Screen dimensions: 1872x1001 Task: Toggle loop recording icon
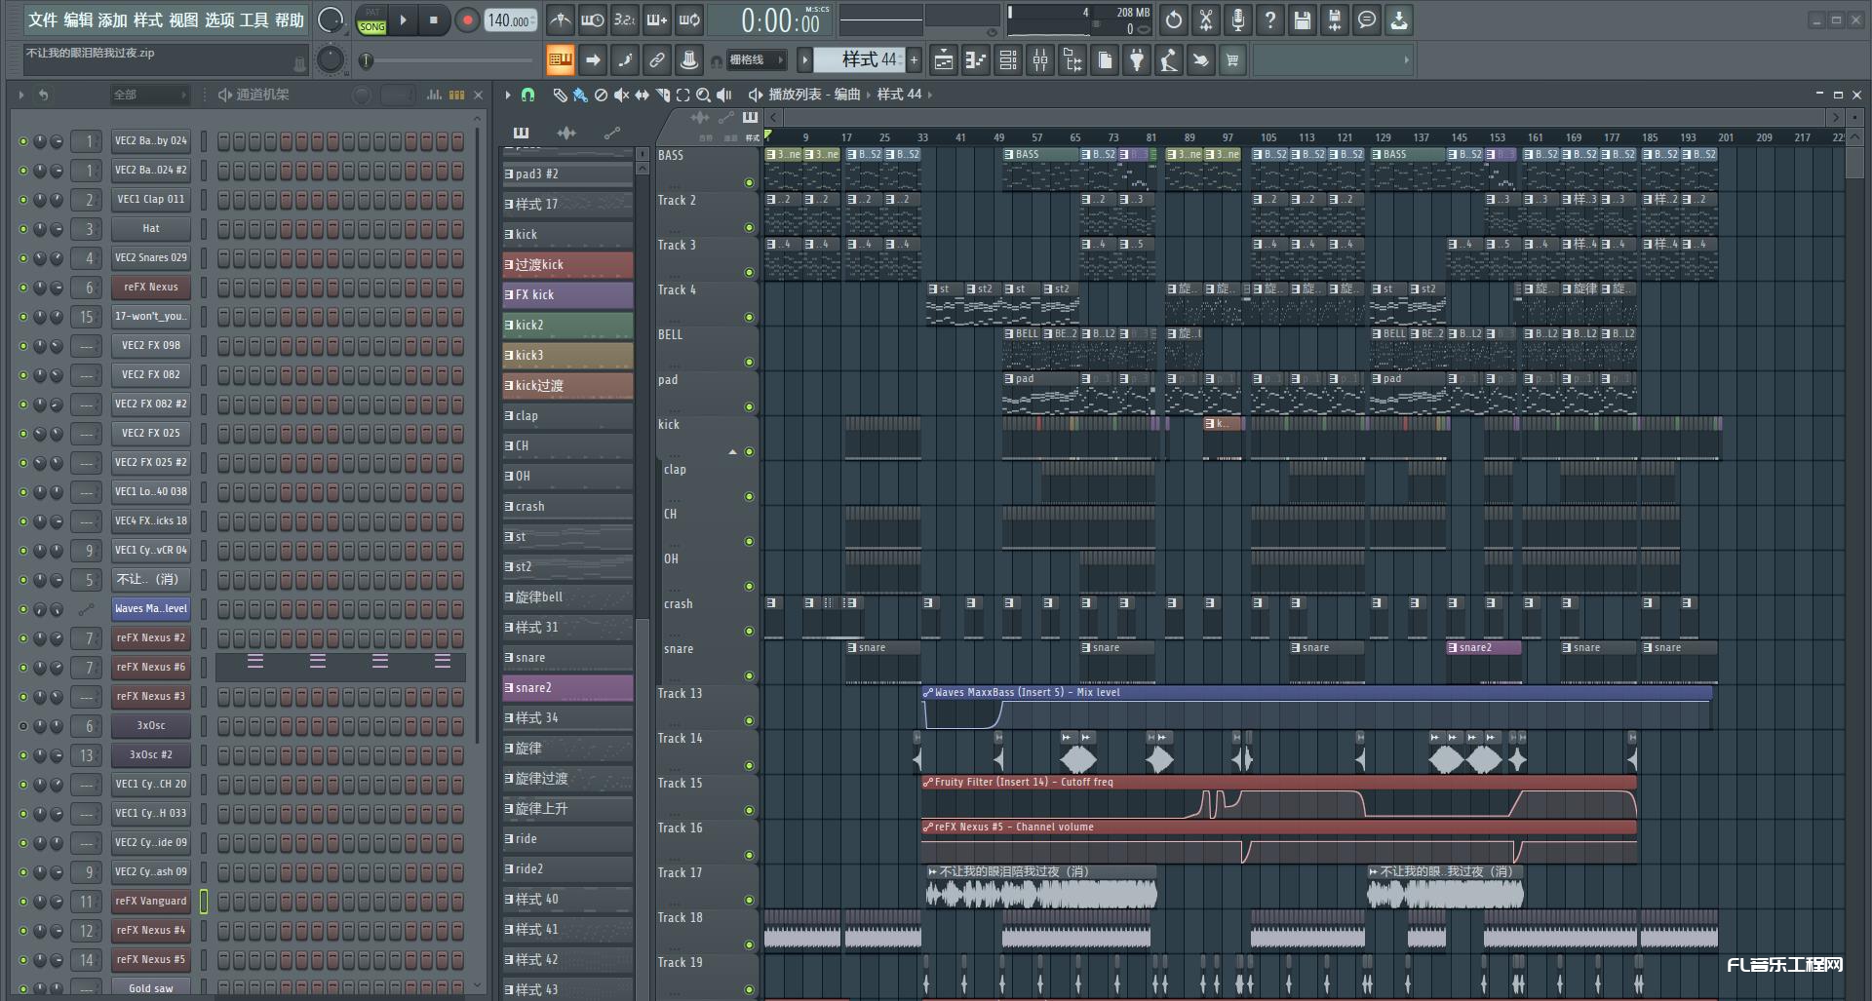[689, 19]
